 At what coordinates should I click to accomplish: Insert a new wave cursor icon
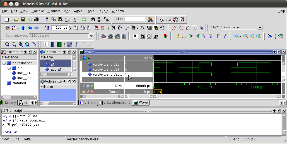[x=177, y=36]
